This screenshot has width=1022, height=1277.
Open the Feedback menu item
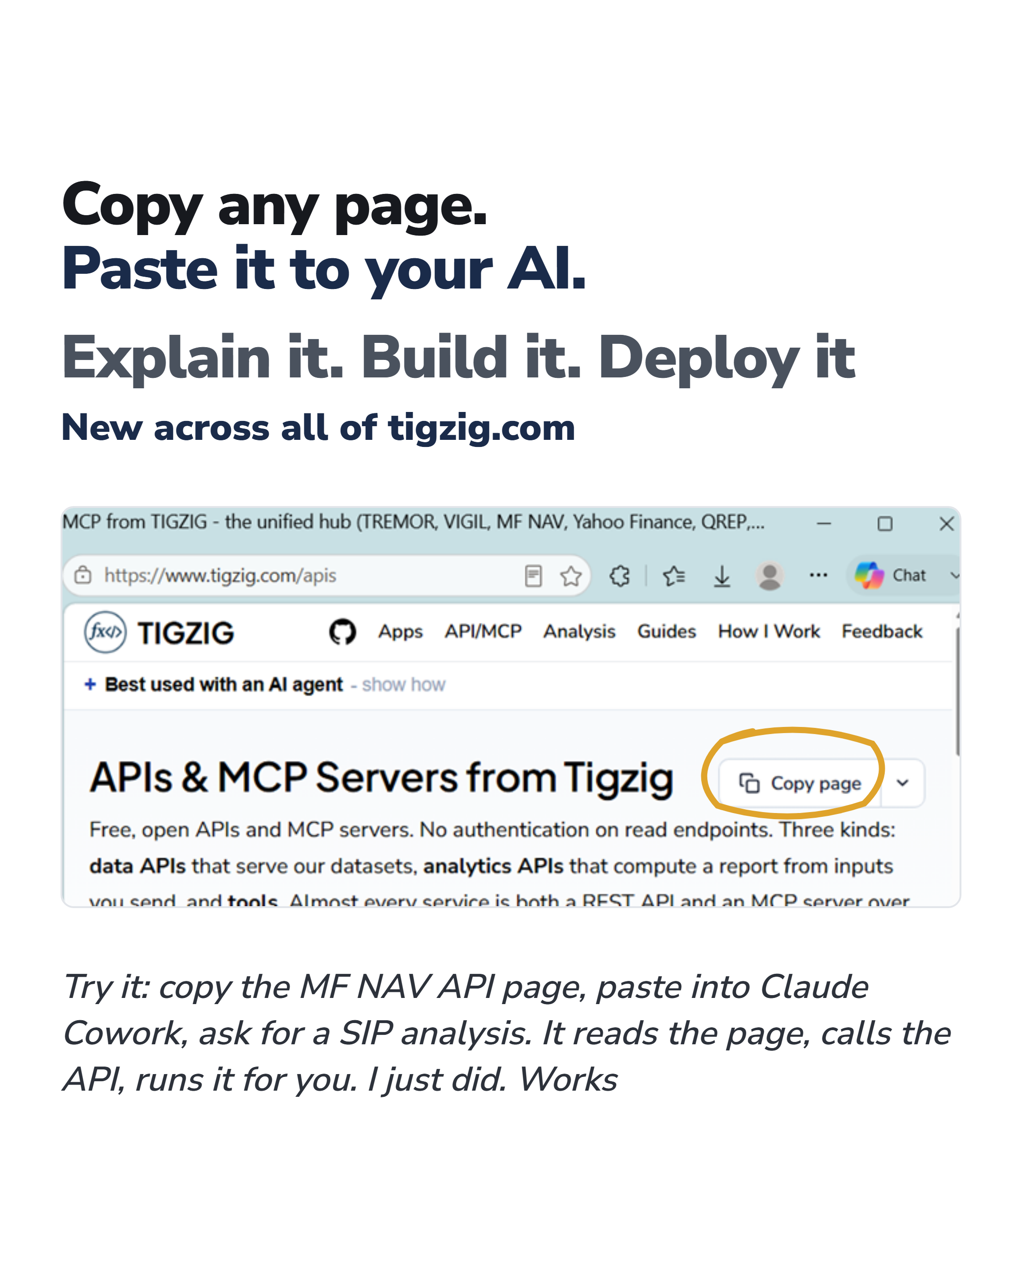tap(882, 631)
